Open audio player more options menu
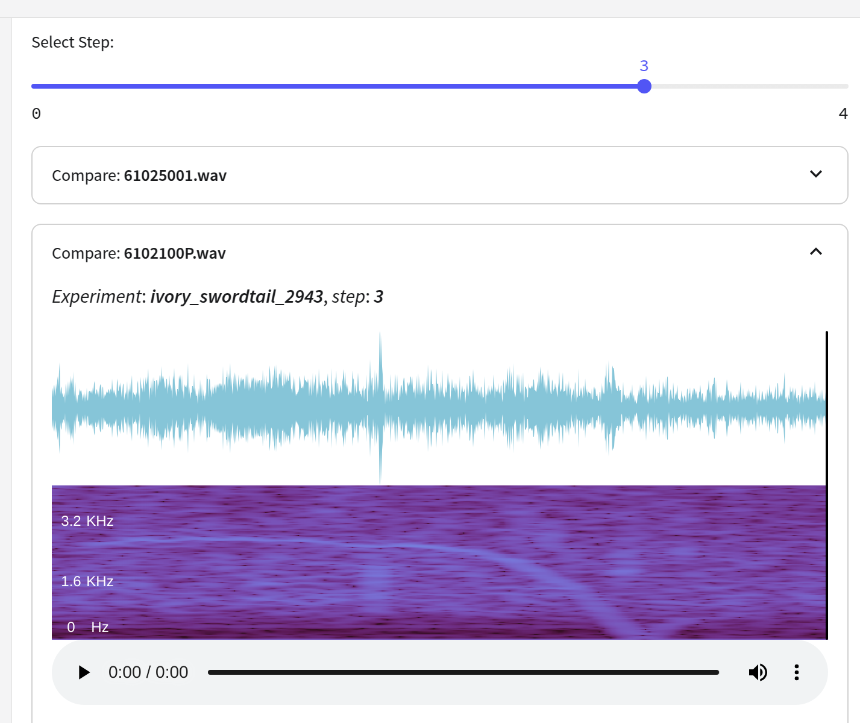The image size is (860, 723). click(797, 672)
